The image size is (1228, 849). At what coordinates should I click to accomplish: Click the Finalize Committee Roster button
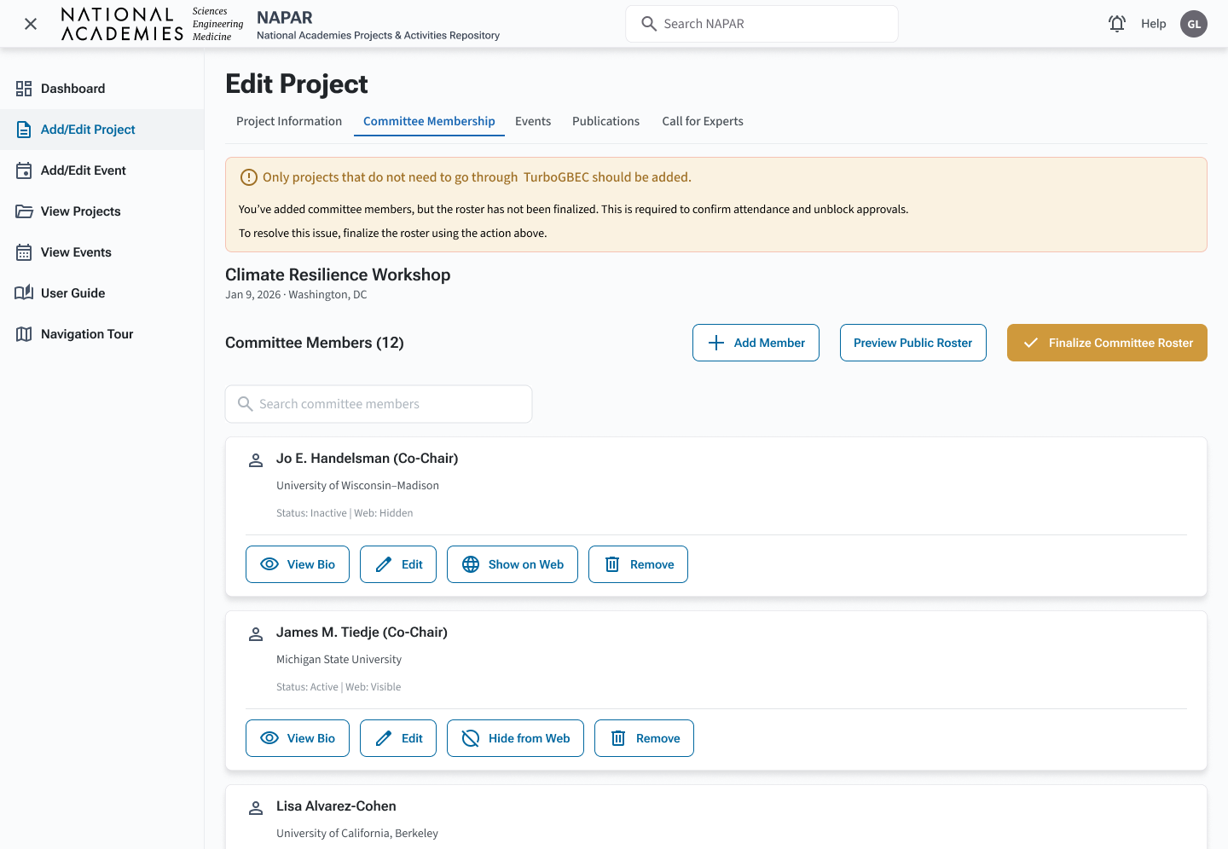pos(1107,343)
